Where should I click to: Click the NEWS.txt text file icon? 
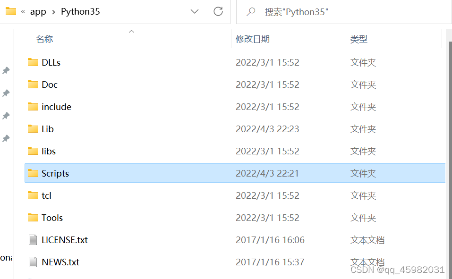pyautogui.click(x=33, y=262)
